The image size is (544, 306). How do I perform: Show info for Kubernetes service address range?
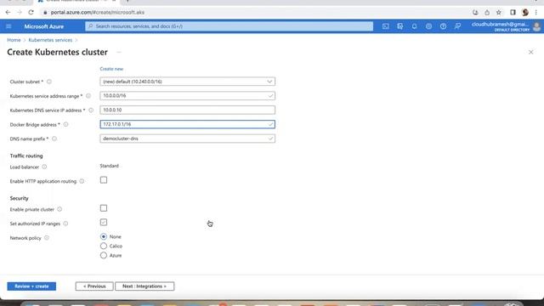pyautogui.click(x=88, y=96)
